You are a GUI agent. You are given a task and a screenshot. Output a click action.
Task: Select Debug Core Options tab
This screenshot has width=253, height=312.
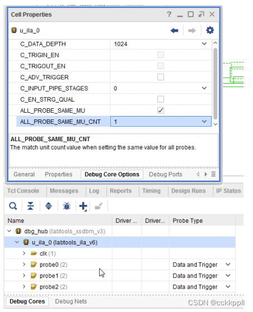click(x=112, y=174)
